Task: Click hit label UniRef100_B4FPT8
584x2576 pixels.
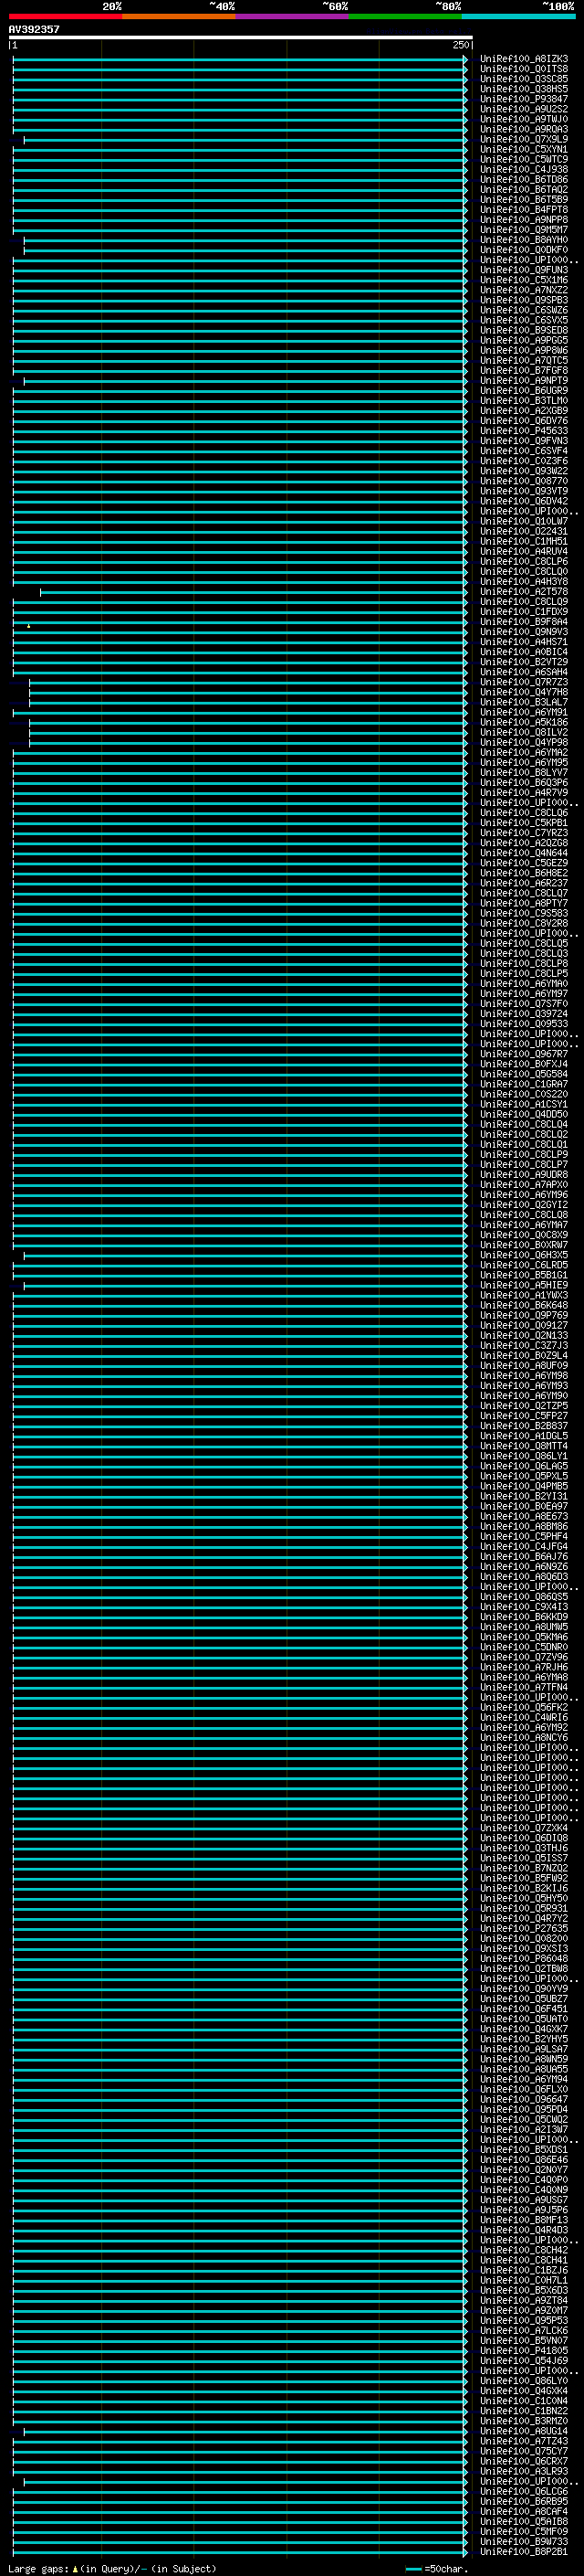Action: coord(524,210)
